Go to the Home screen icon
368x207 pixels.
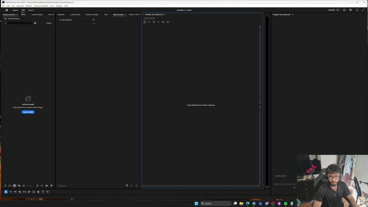click(7, 10)
